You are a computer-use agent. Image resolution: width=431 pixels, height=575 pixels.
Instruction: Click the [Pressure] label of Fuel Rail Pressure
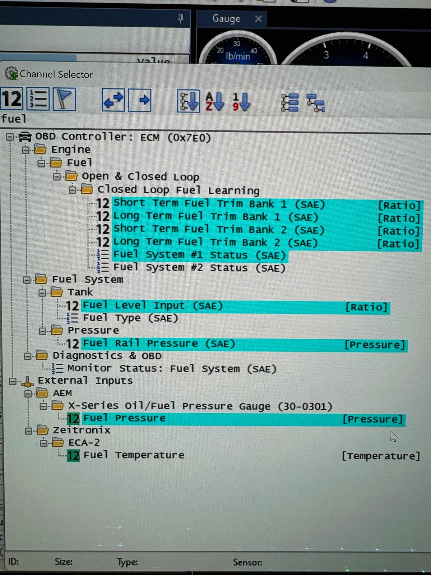375,345
